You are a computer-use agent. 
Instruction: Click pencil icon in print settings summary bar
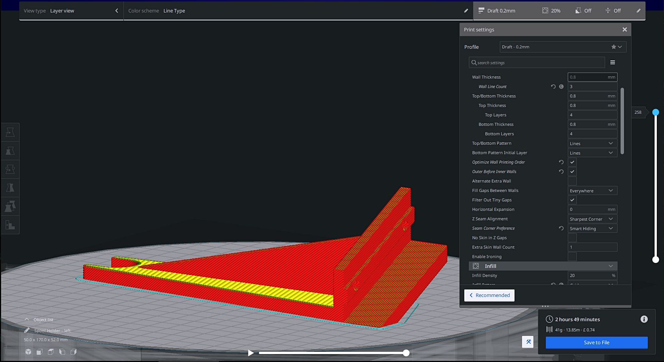click(638, 11)
